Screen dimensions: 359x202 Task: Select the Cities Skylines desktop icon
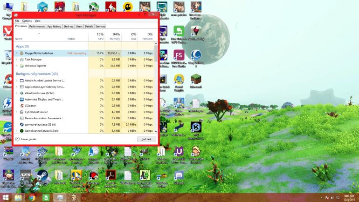tap(179, 107)
